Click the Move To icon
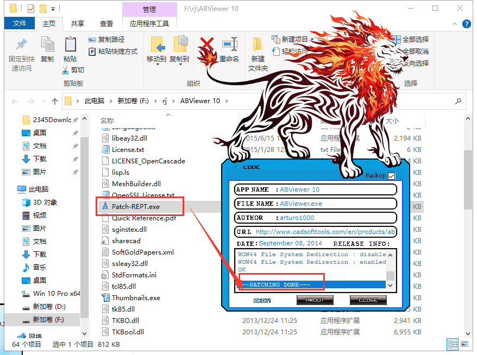Screen dimensions: 477x355 click(x=157, y=44)
